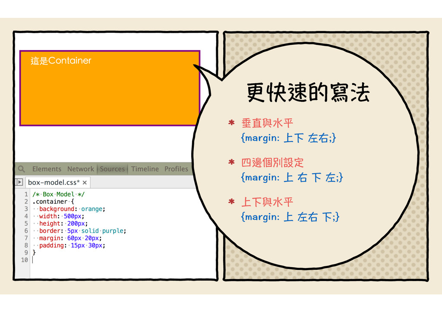Click the text 這是Container

[x=61, y=60]
